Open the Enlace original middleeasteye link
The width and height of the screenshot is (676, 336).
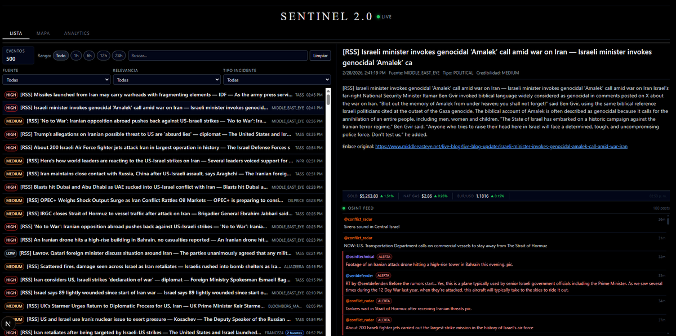tap(501, 146)
